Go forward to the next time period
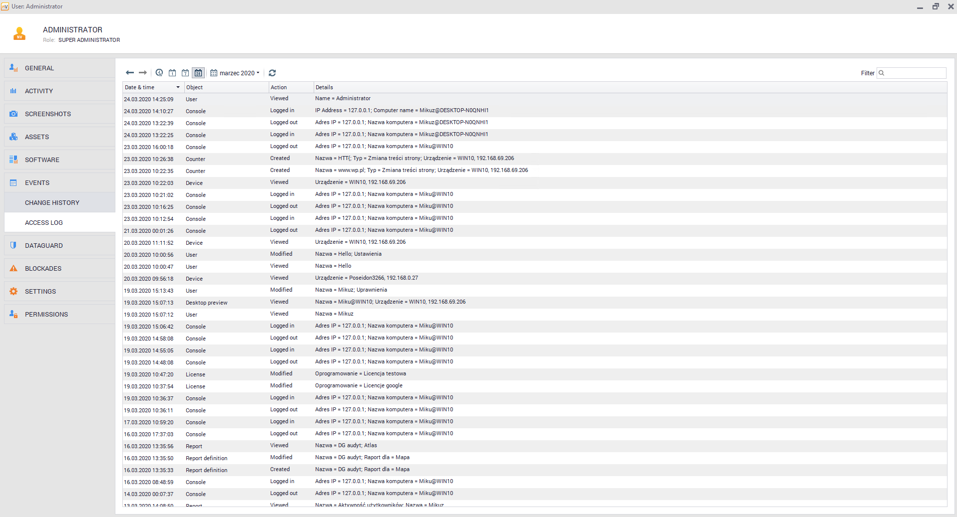 [143, 73]
